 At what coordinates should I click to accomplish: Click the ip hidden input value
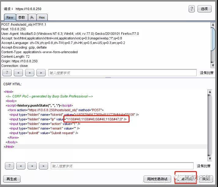click(95, 119)
